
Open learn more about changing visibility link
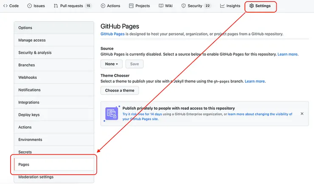[207, 117]
